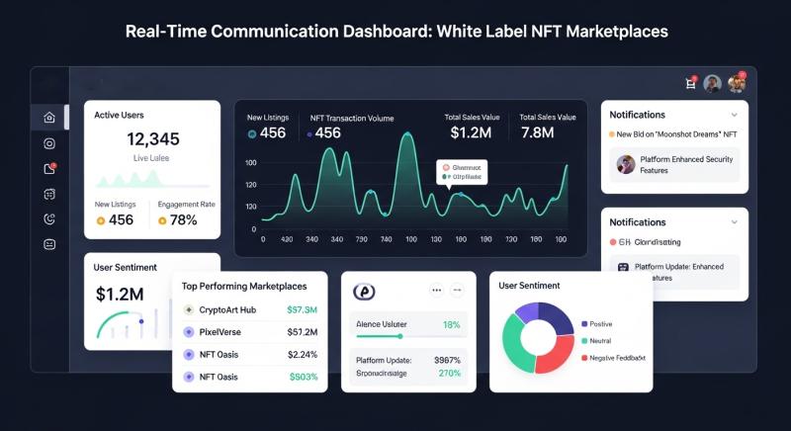This screenshot has width=791, height=431.
Task: Click the arrow button beside the three dots
Action: click(457, 291)
